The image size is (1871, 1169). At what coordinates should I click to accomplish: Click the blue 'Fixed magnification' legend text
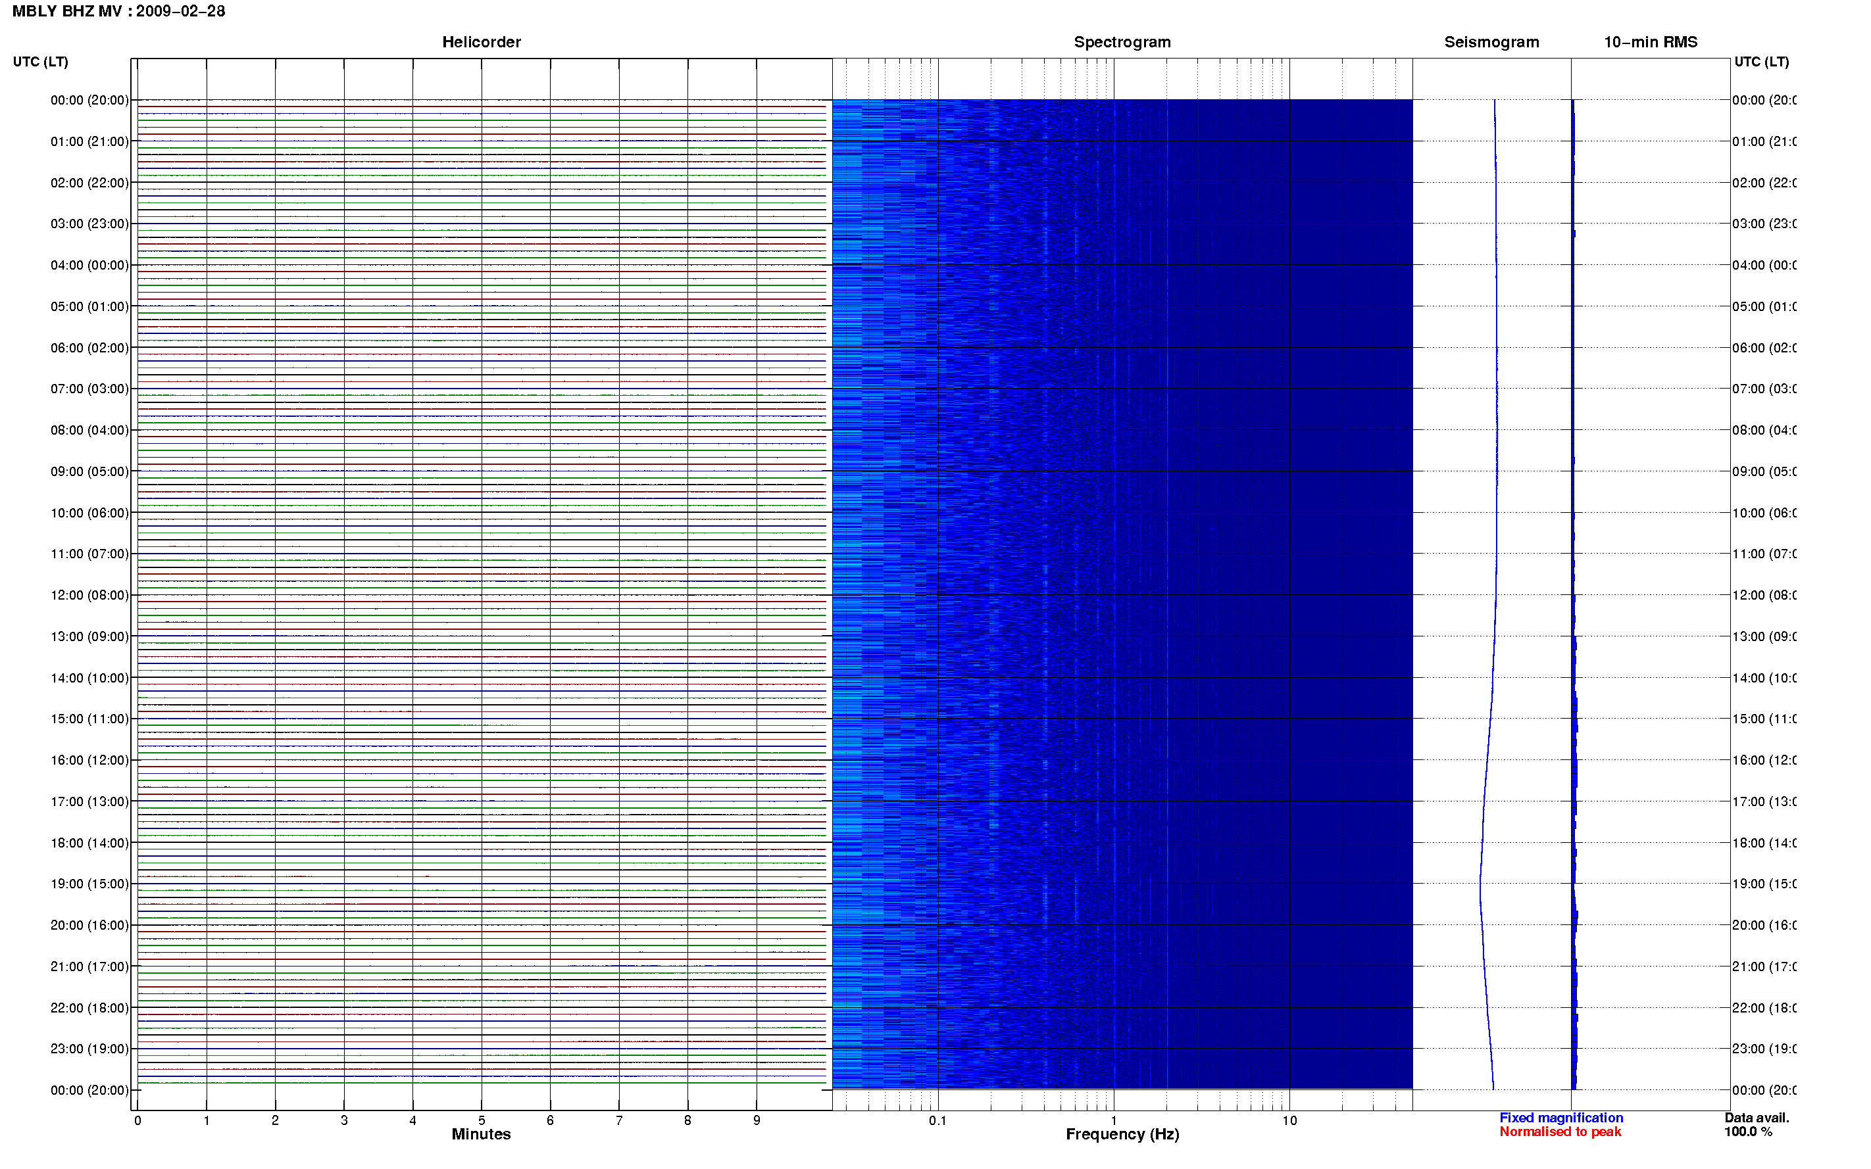coord(1561,1118)
